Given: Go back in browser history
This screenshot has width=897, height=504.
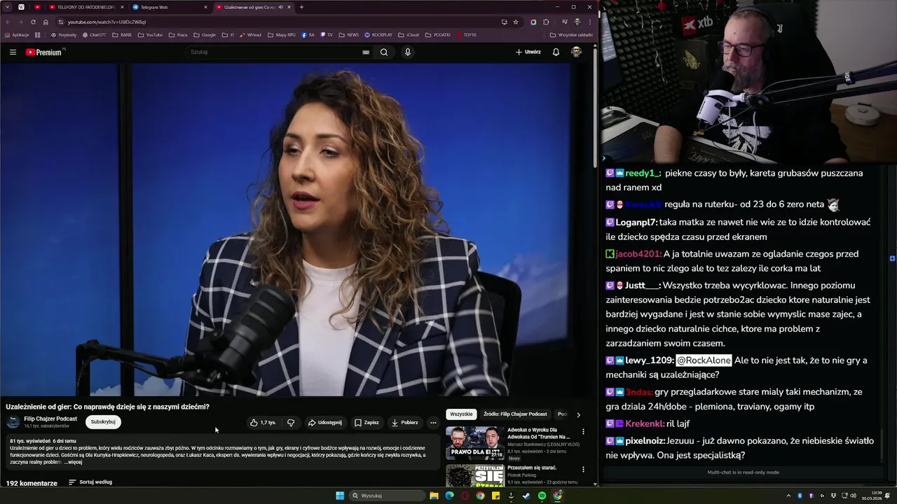Looking at the screenshot, I should (x=8, y=22).
